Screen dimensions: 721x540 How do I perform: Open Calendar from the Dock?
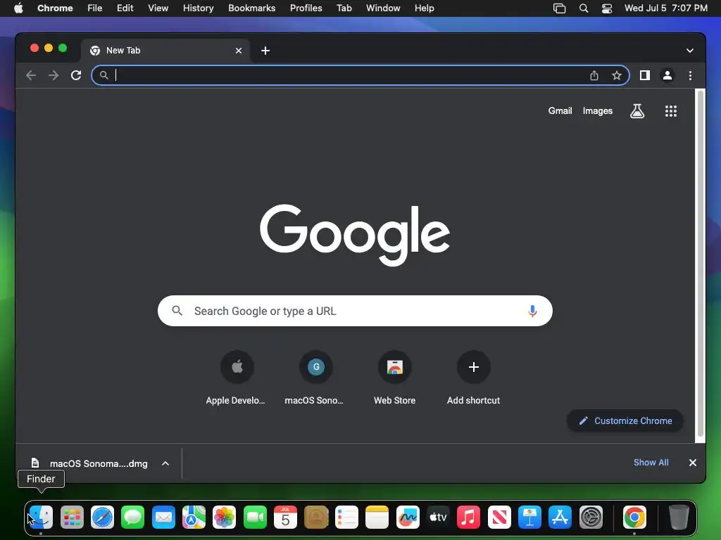coord(286,517)
